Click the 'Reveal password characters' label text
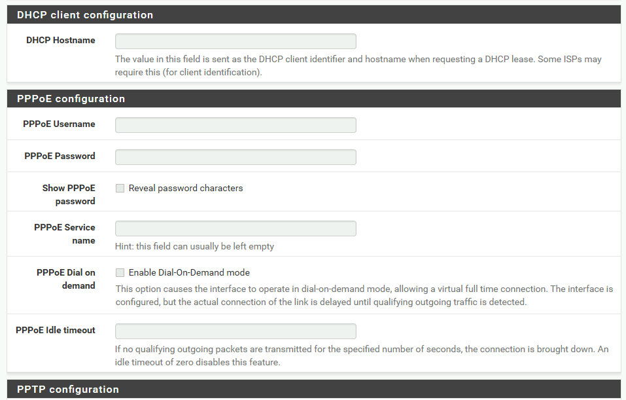Image resolution: width=626 pixels, height=400 pixels. pos(186,188)
